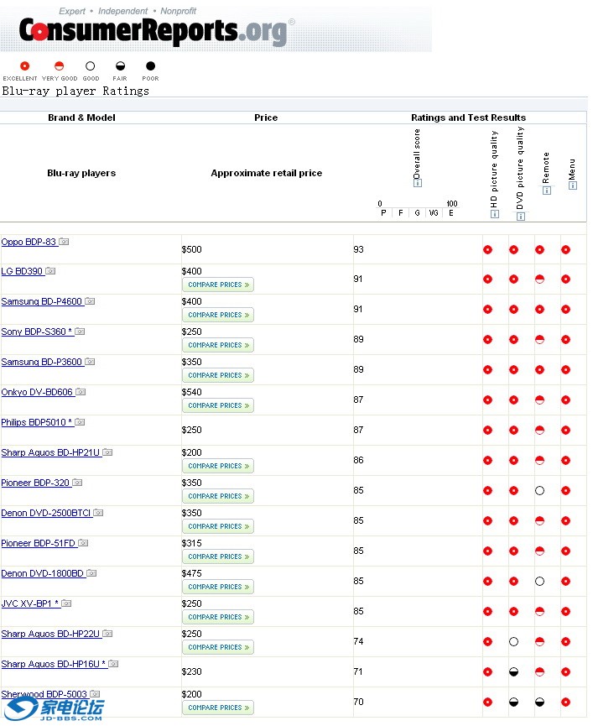
Task: Click the camera icon next to Oppo BDP-83
Action: click(x=64, y=242)
